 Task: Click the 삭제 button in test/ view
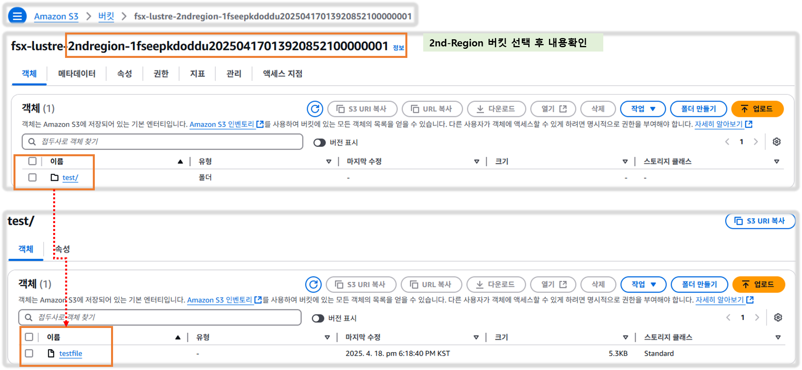click(x=598, y=284)
